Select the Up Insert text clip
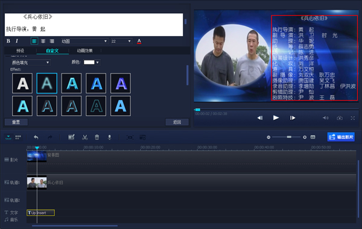This screenshot has width=362, height=229. coord(40,213)
